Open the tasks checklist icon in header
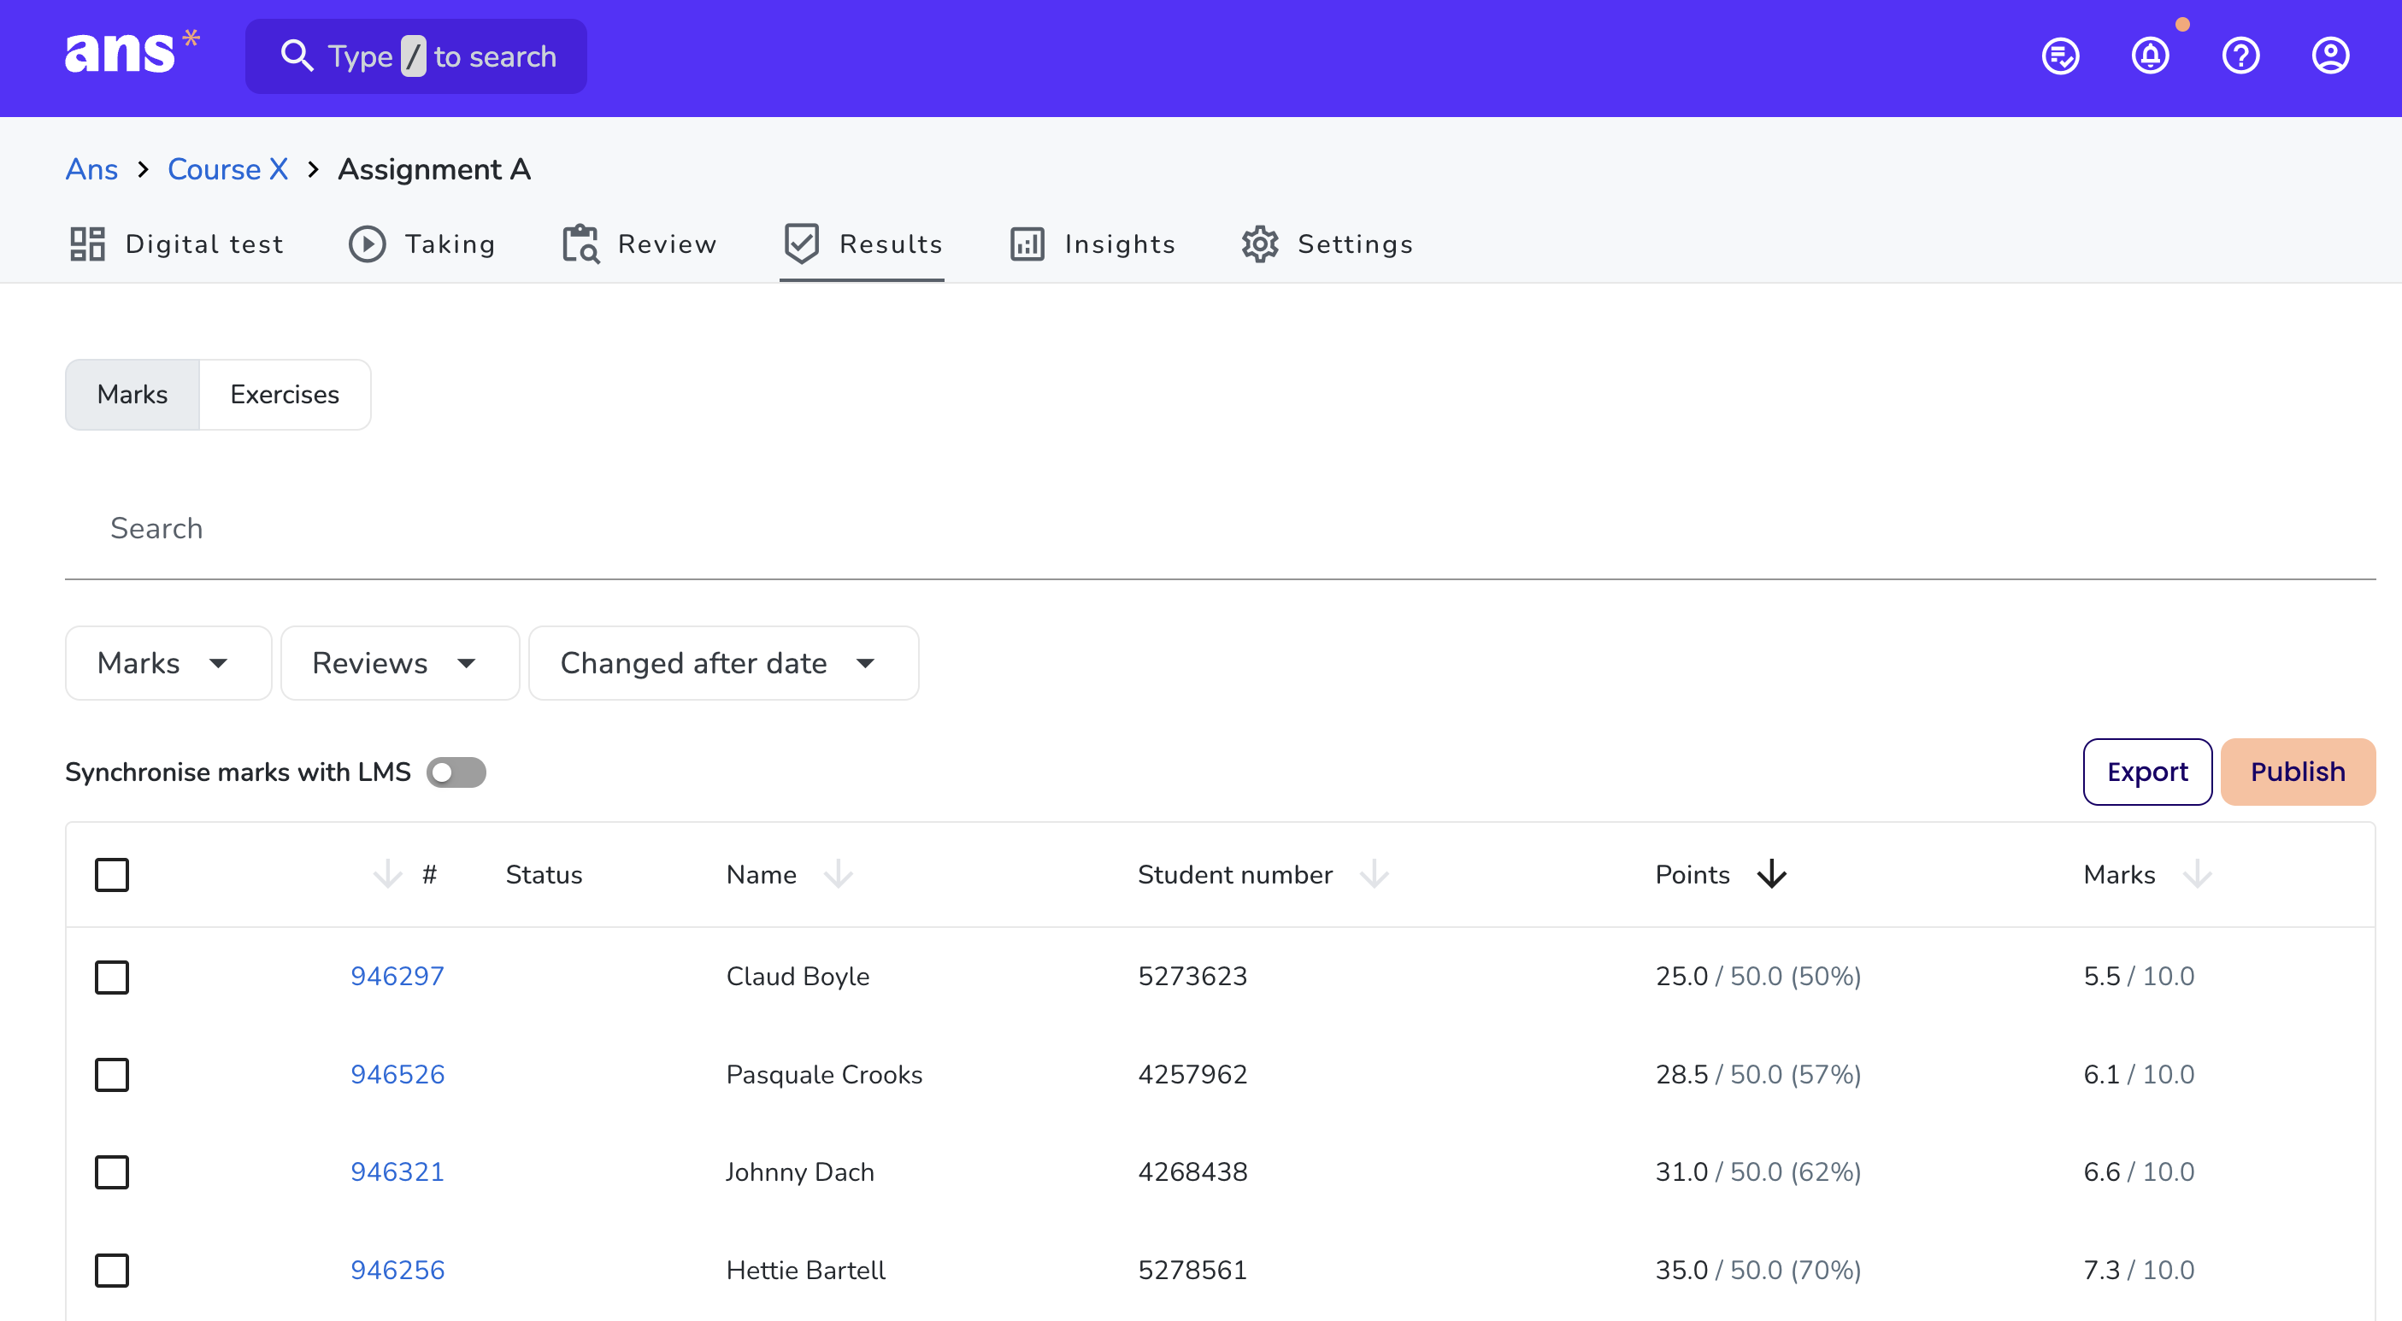The width and height of the screenshot is (2402, 1321). click(x=2060, y=56)
